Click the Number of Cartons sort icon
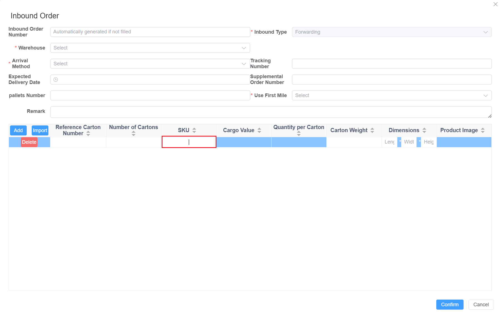 tap(134, 134)
